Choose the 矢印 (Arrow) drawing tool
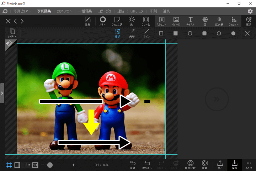 132,33
